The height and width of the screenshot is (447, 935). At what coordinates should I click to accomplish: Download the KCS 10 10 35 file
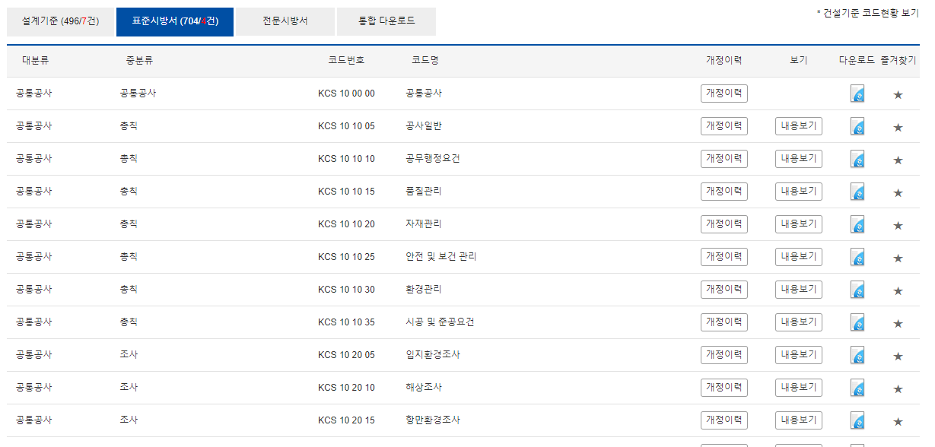(x=857, y=322)
